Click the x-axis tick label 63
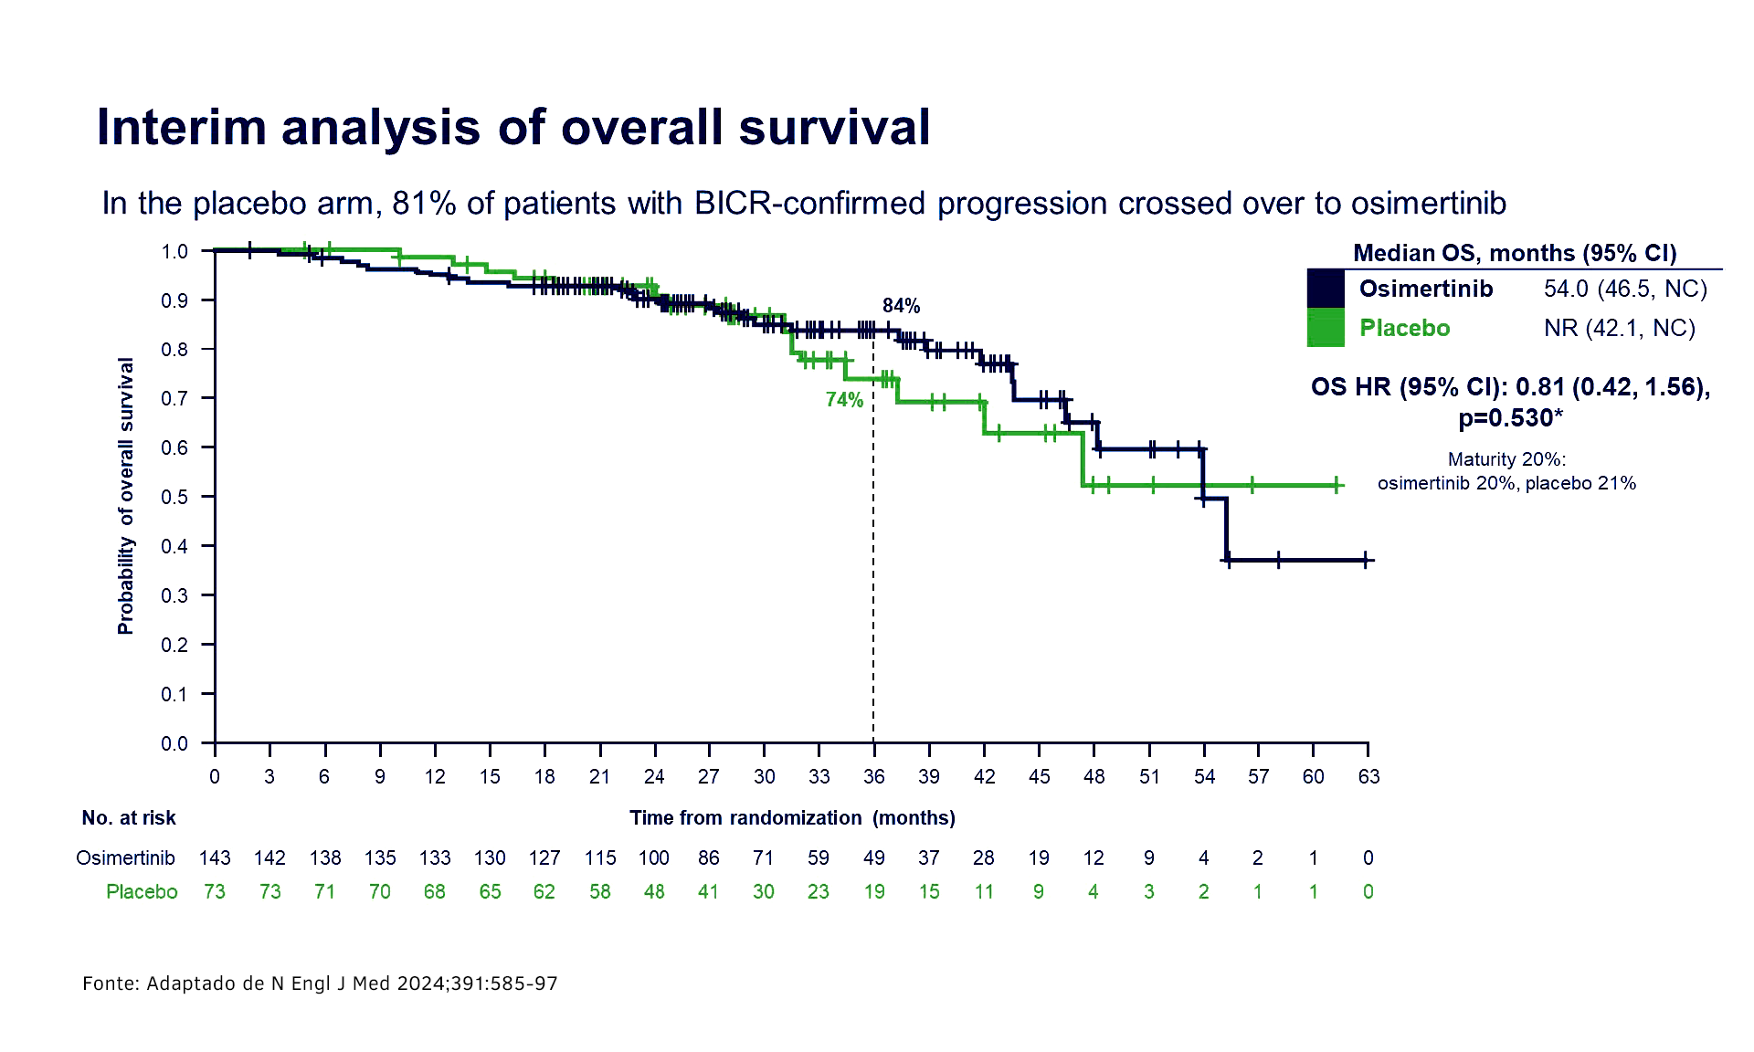 pos(1368,777)
